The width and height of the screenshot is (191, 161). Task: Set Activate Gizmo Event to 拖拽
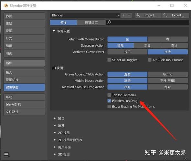168,52
